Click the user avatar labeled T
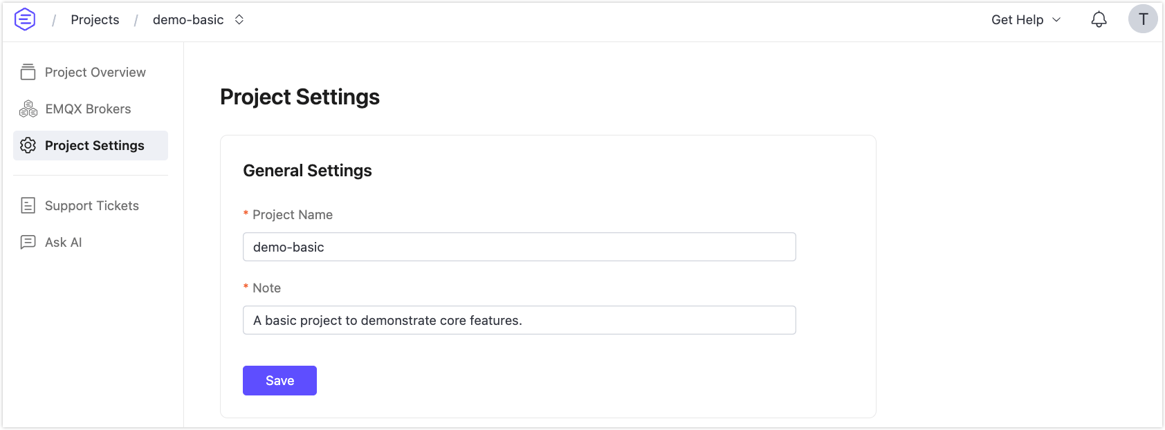Viewport: 1165px width, 430px height. pyautogui.click(x=1143, y=19)
